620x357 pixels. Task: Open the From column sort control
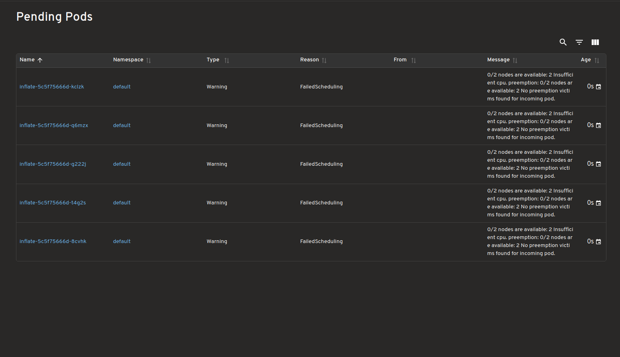pos(414,60)
